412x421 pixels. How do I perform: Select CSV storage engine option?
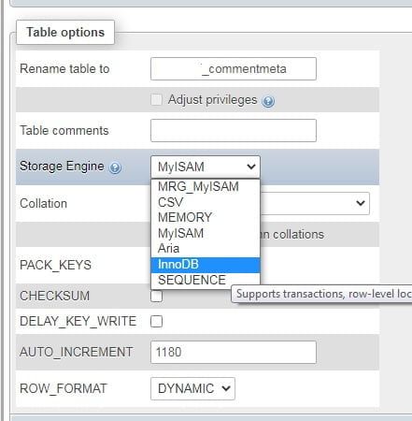pyautogui.click(x=206, y=202)
